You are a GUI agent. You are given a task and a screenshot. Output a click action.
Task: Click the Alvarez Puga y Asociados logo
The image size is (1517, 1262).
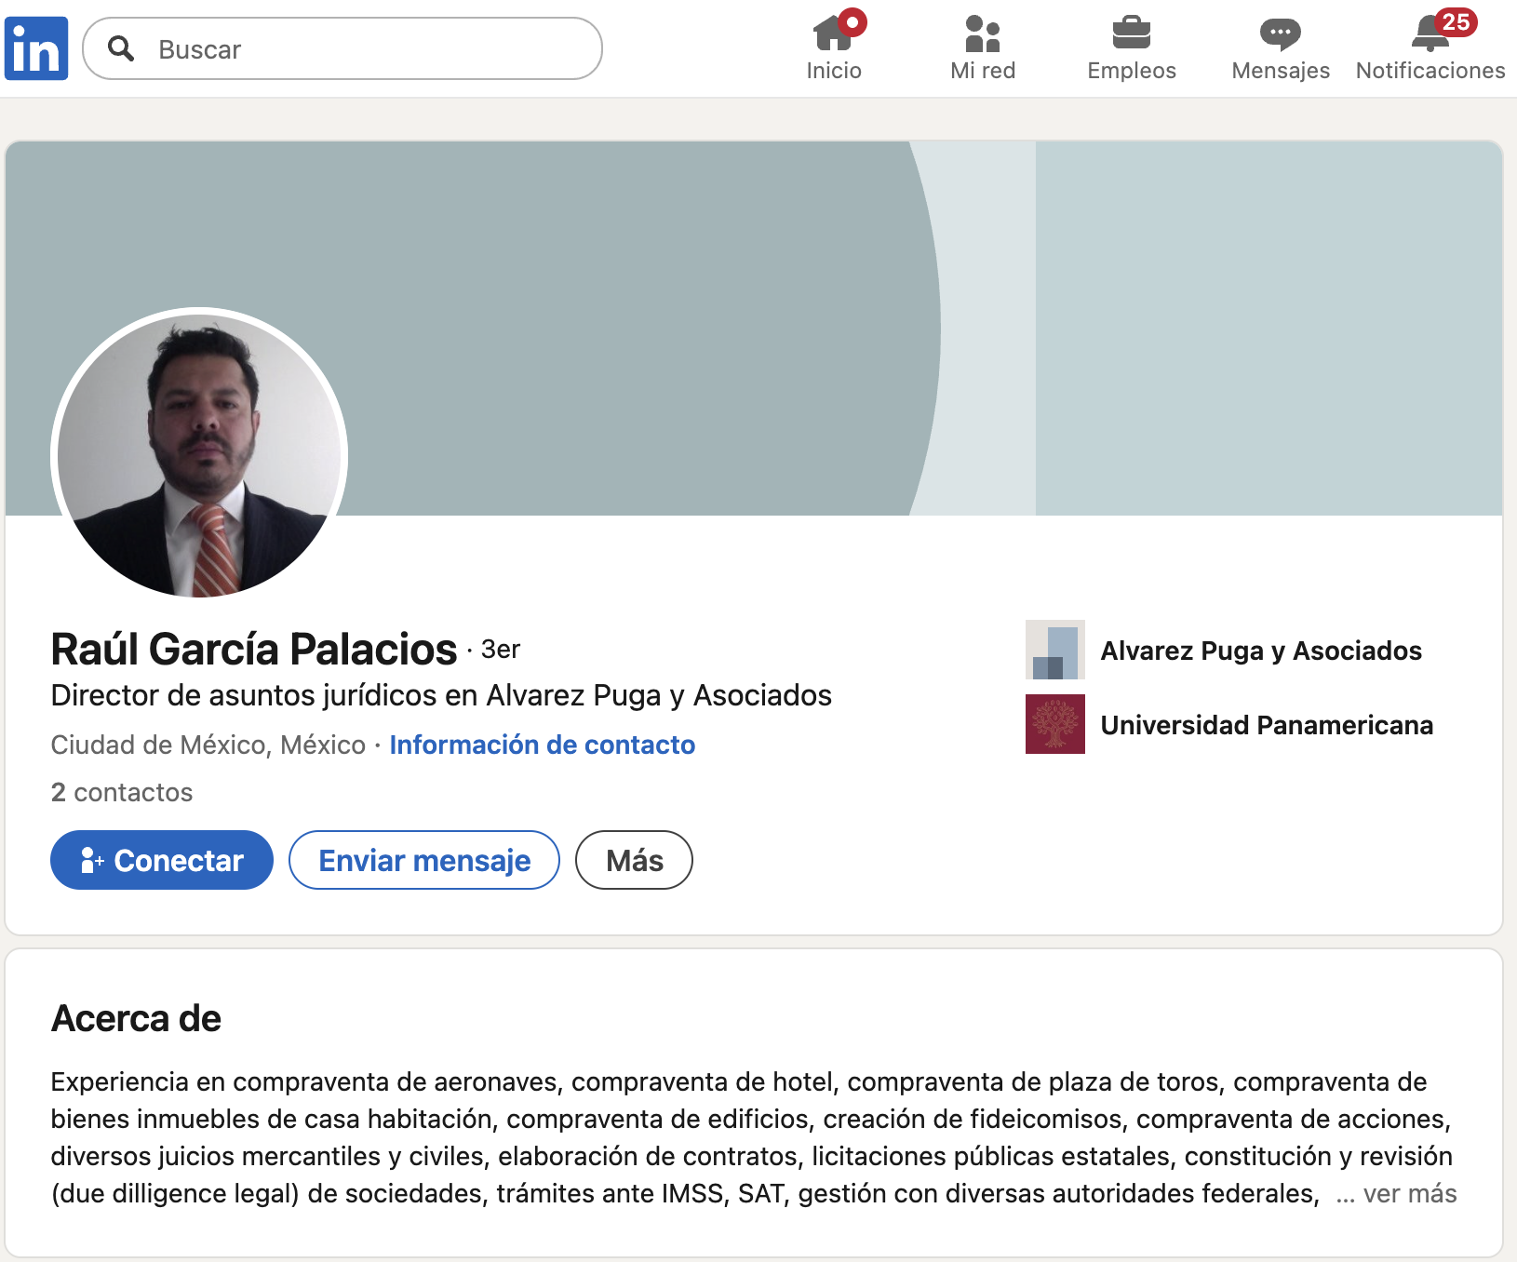(1054, 650)
